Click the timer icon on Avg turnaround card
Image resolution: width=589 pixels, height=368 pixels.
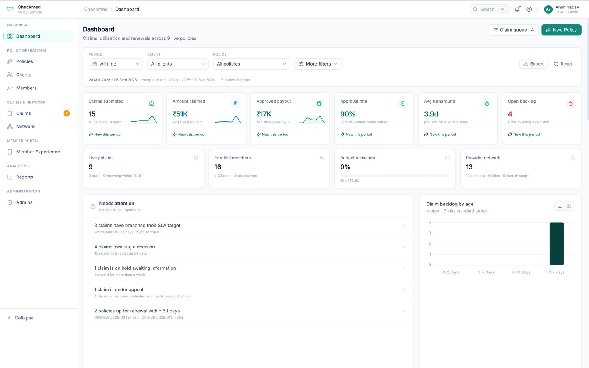(x=487, y=103)
